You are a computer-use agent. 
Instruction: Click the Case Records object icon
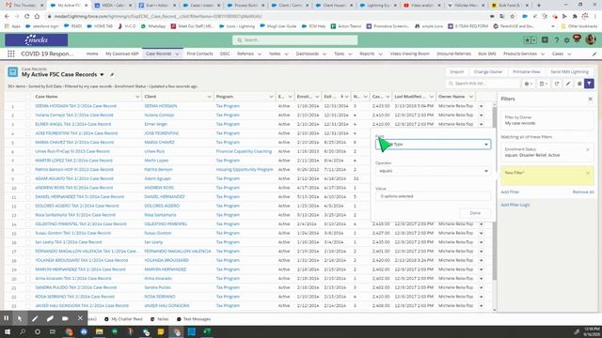tap(12, 72)
